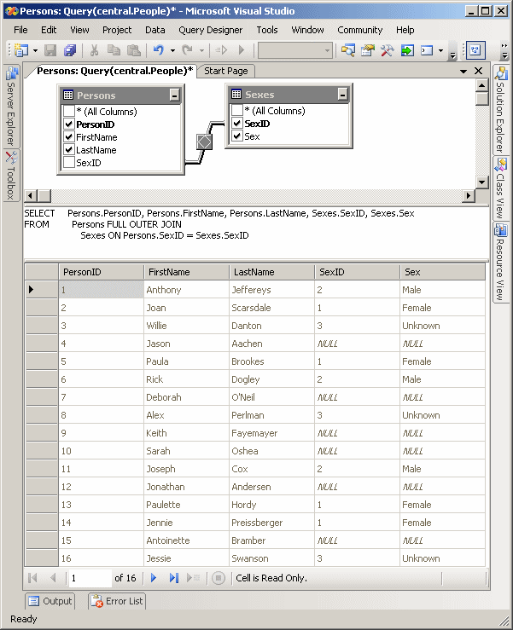This screenshot has width=513, height=630.
Task: Open the standard toolbar options dropdown
Action: point(453,55)
